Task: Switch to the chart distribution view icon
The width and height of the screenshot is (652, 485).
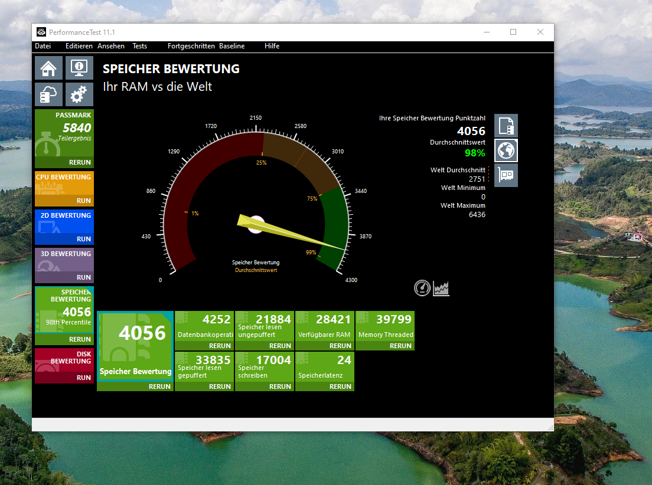Action: tap(441, 288)
